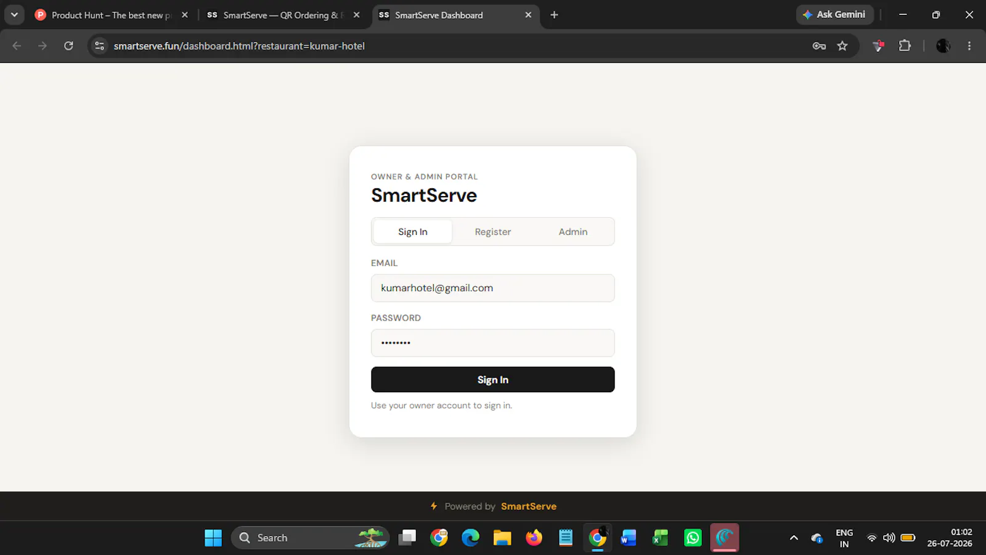Open the pinned red extension icon

pyautogui.click(x=879, y=46)
